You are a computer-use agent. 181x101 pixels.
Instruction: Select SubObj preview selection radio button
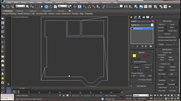(138, 76)
